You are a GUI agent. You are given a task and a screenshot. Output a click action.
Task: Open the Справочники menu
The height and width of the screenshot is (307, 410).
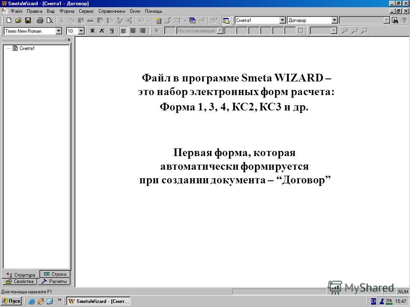coord(111,11)
